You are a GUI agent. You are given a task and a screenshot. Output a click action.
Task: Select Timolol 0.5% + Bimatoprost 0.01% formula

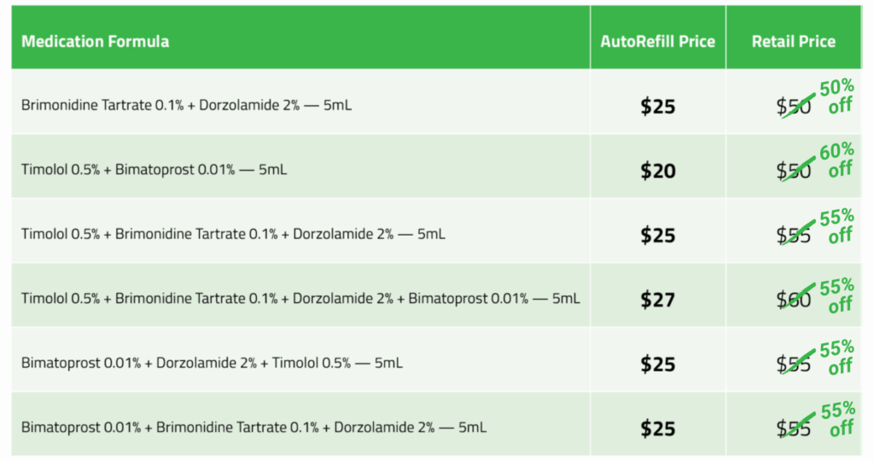point(154,170)
